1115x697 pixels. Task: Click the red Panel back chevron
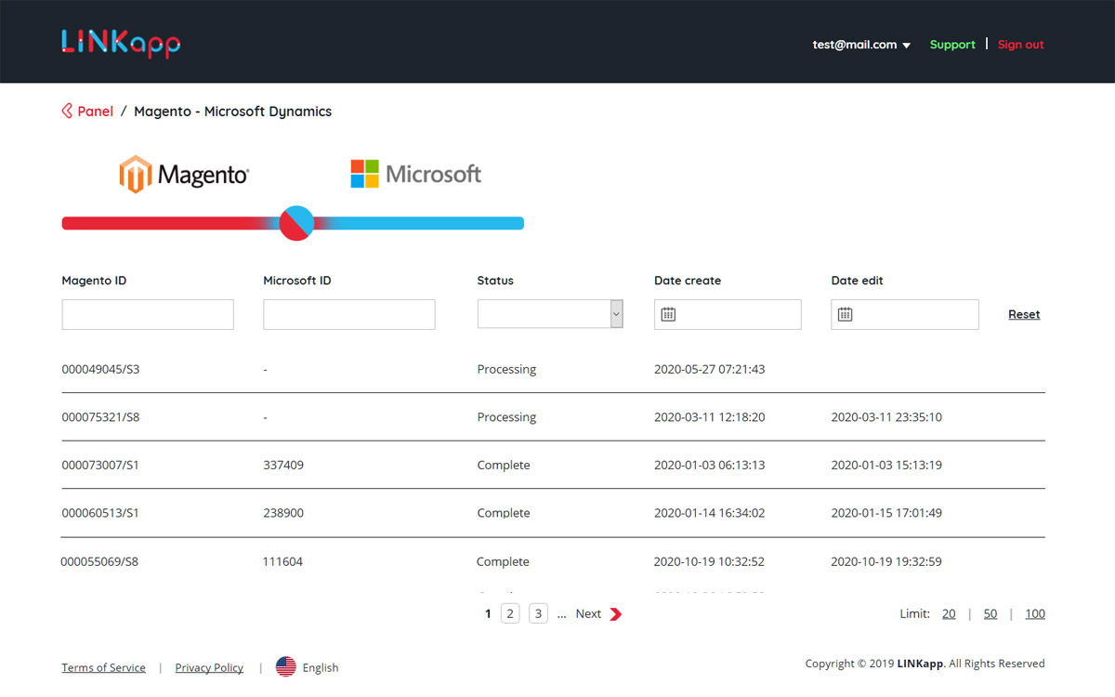click(x=67, y=112)
